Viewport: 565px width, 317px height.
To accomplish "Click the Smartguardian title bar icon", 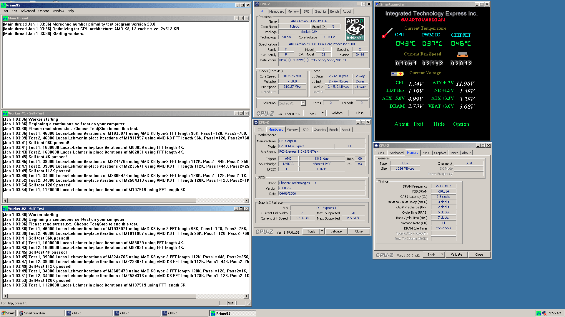I will (378, 4).
